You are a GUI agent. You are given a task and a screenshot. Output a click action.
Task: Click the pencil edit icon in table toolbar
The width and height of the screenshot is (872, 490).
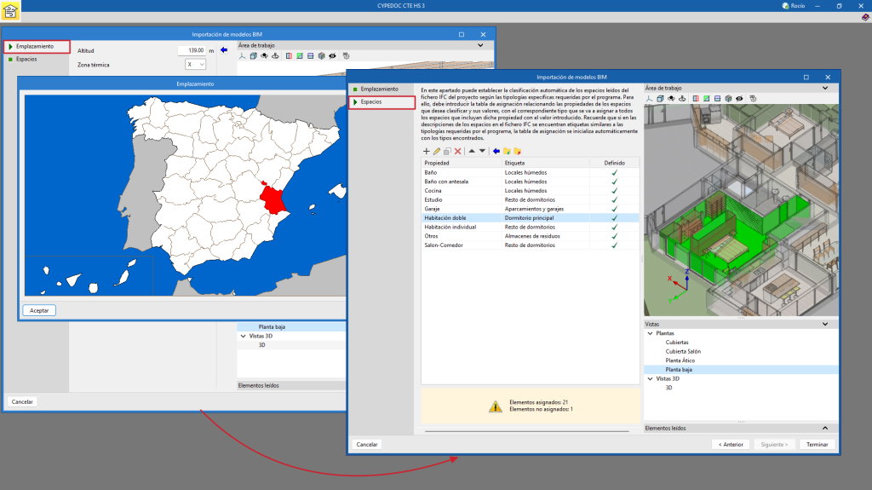[x=437, y=151]
